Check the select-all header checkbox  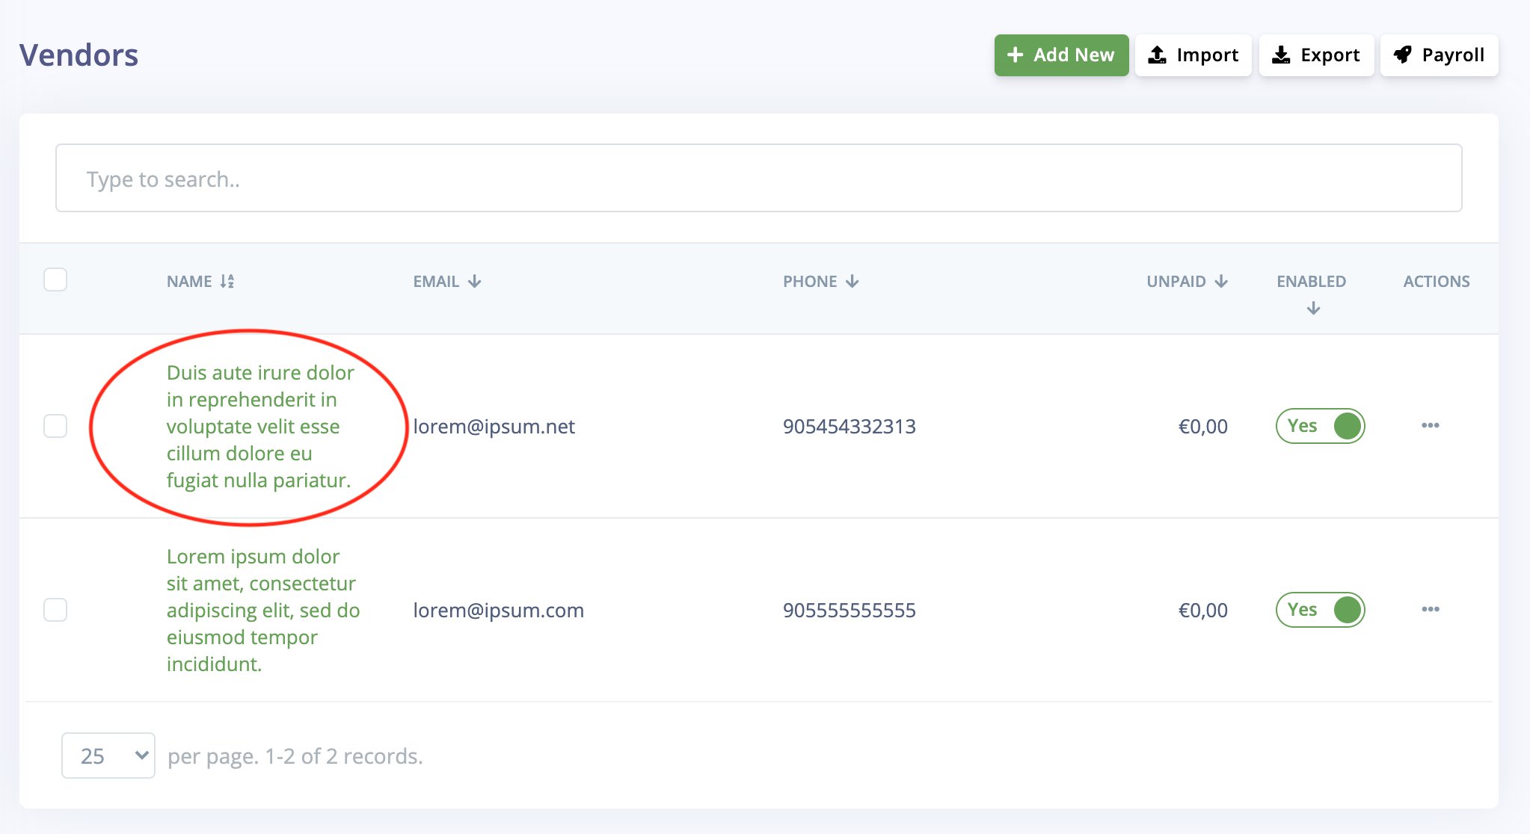[x=55, y=279]
